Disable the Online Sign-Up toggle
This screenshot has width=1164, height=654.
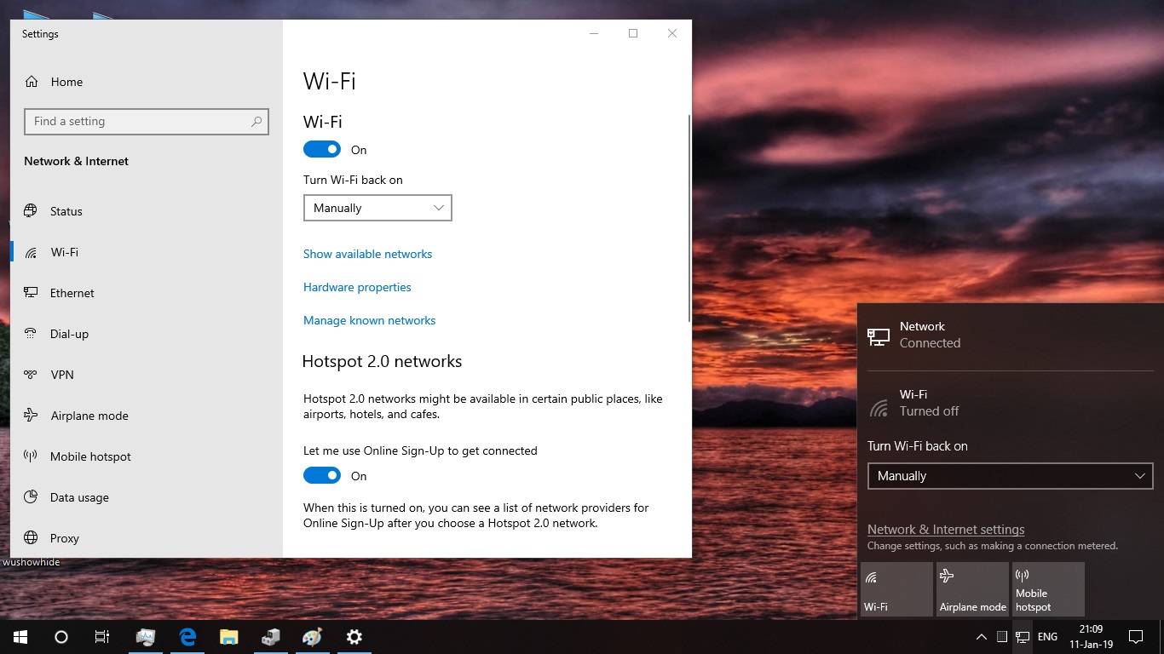pyautogui.click(x=322, y=475)
